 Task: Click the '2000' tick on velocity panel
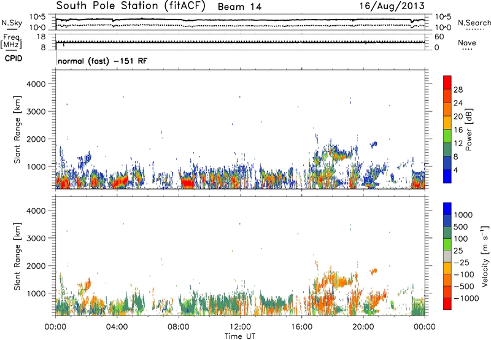coord(36,266)
